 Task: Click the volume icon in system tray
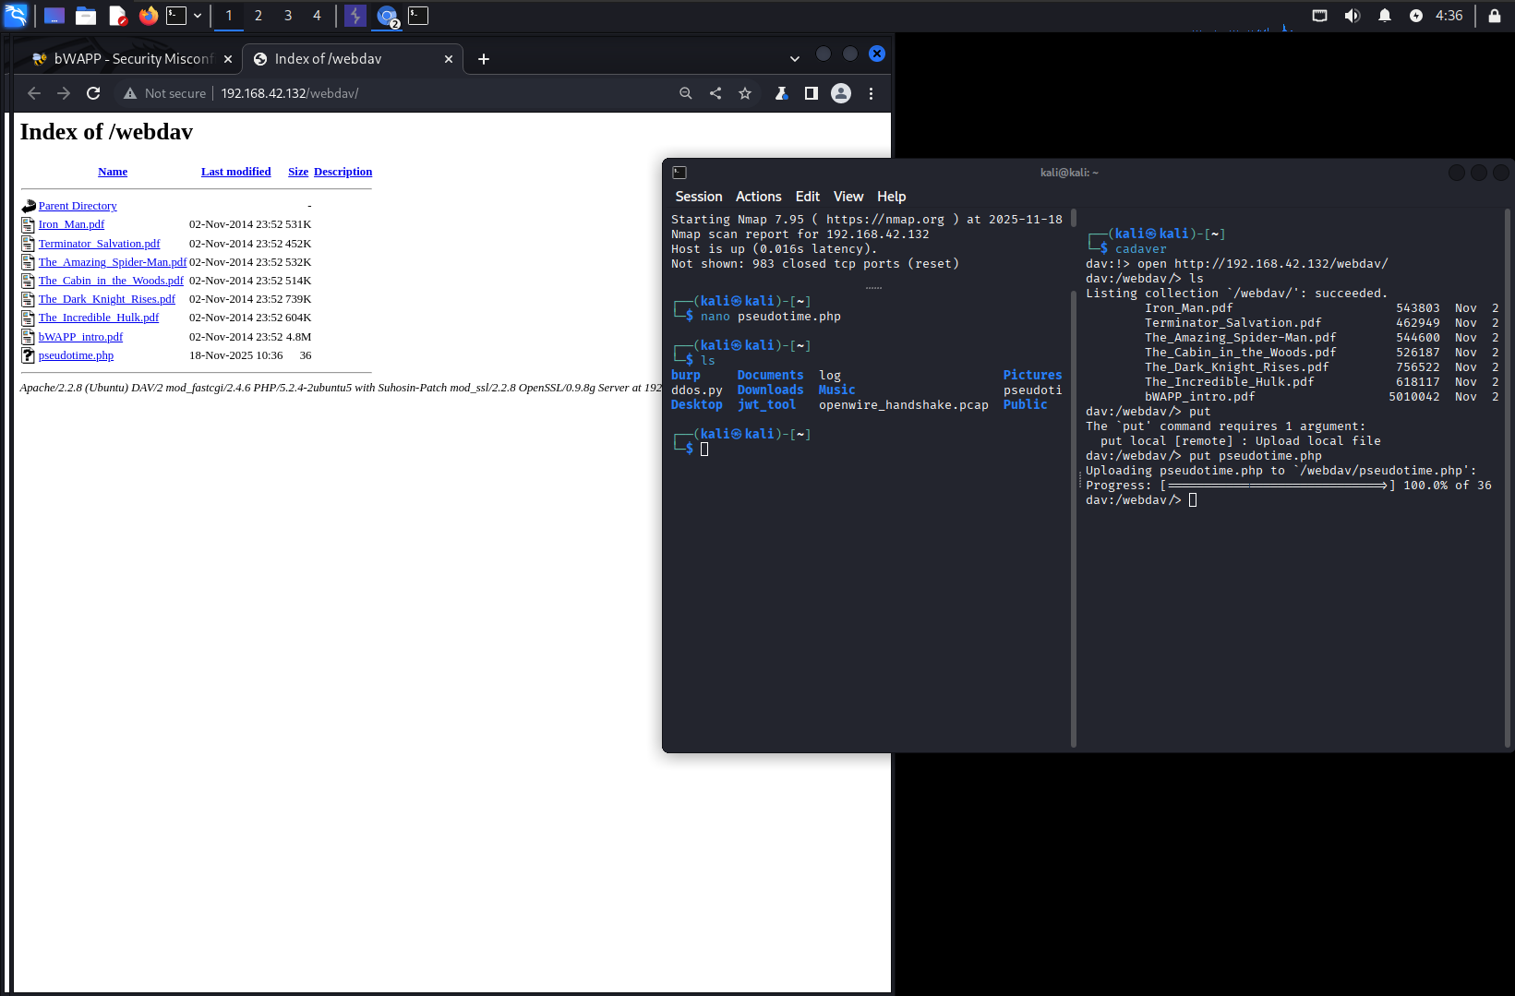click(x=1353, y=16)
